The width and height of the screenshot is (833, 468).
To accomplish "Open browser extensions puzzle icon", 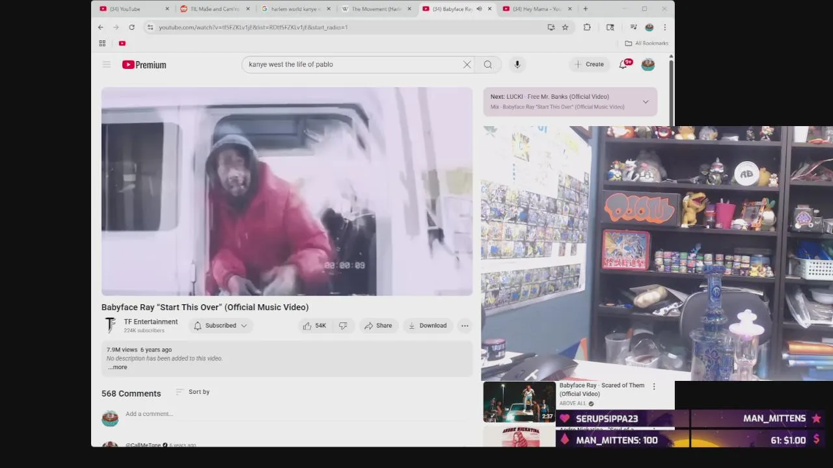I will 587,27.
